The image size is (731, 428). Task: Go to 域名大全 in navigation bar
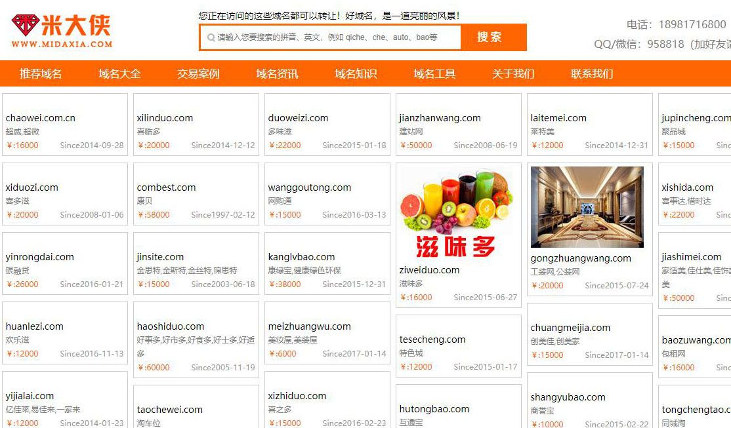(119, 73)
